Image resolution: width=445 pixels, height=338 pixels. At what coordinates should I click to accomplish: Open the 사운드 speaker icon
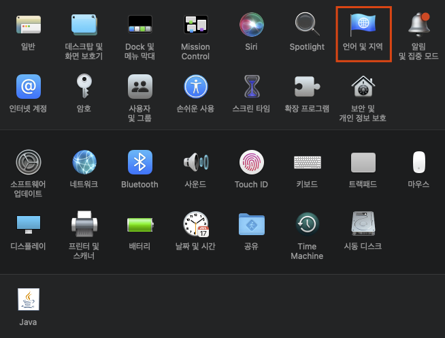tap(196, 162)
